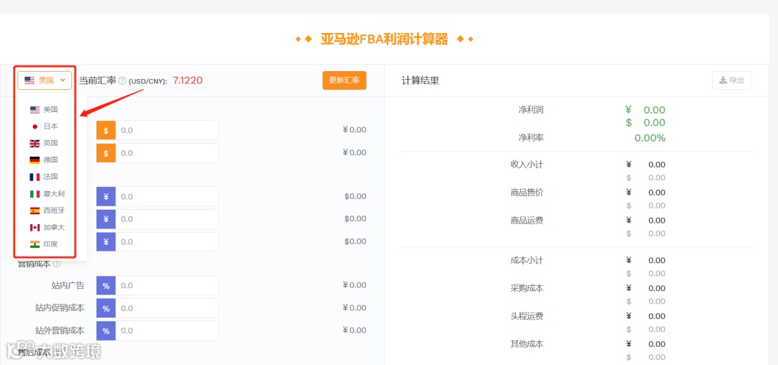
Task: Click the percent icon beside 站内广告
Action: click(106, 286)
